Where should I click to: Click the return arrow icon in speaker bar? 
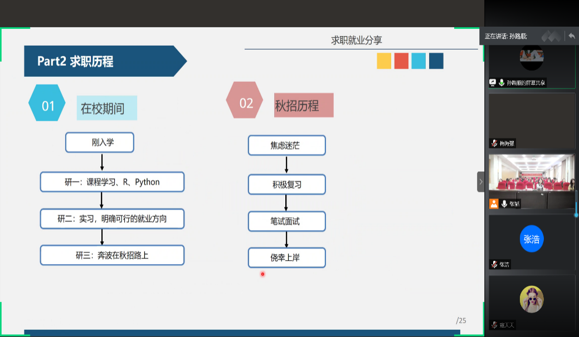(x=571, y=36)
